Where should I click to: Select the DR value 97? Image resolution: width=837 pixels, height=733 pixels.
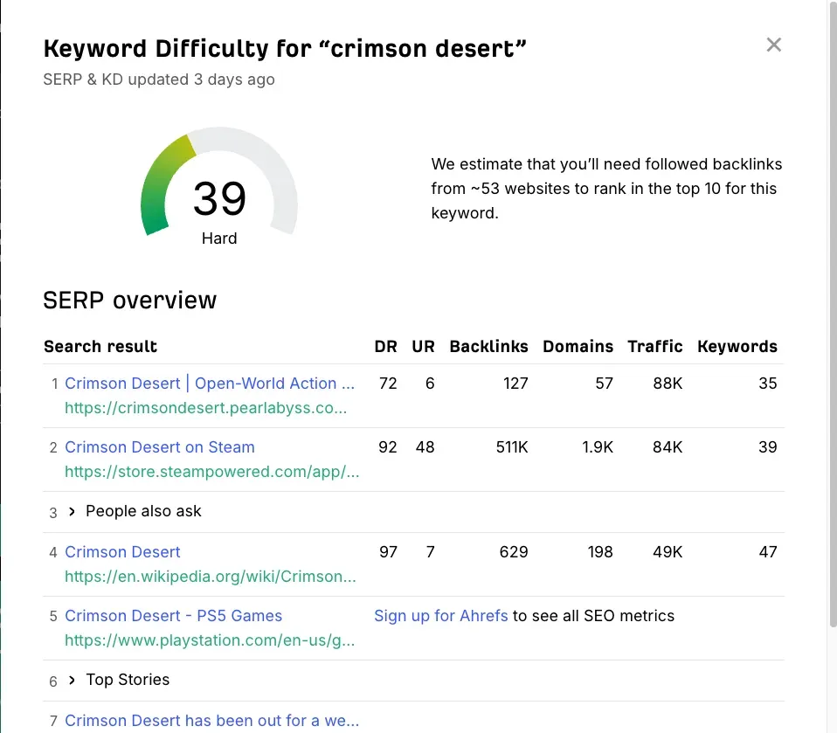click(388, 551)
